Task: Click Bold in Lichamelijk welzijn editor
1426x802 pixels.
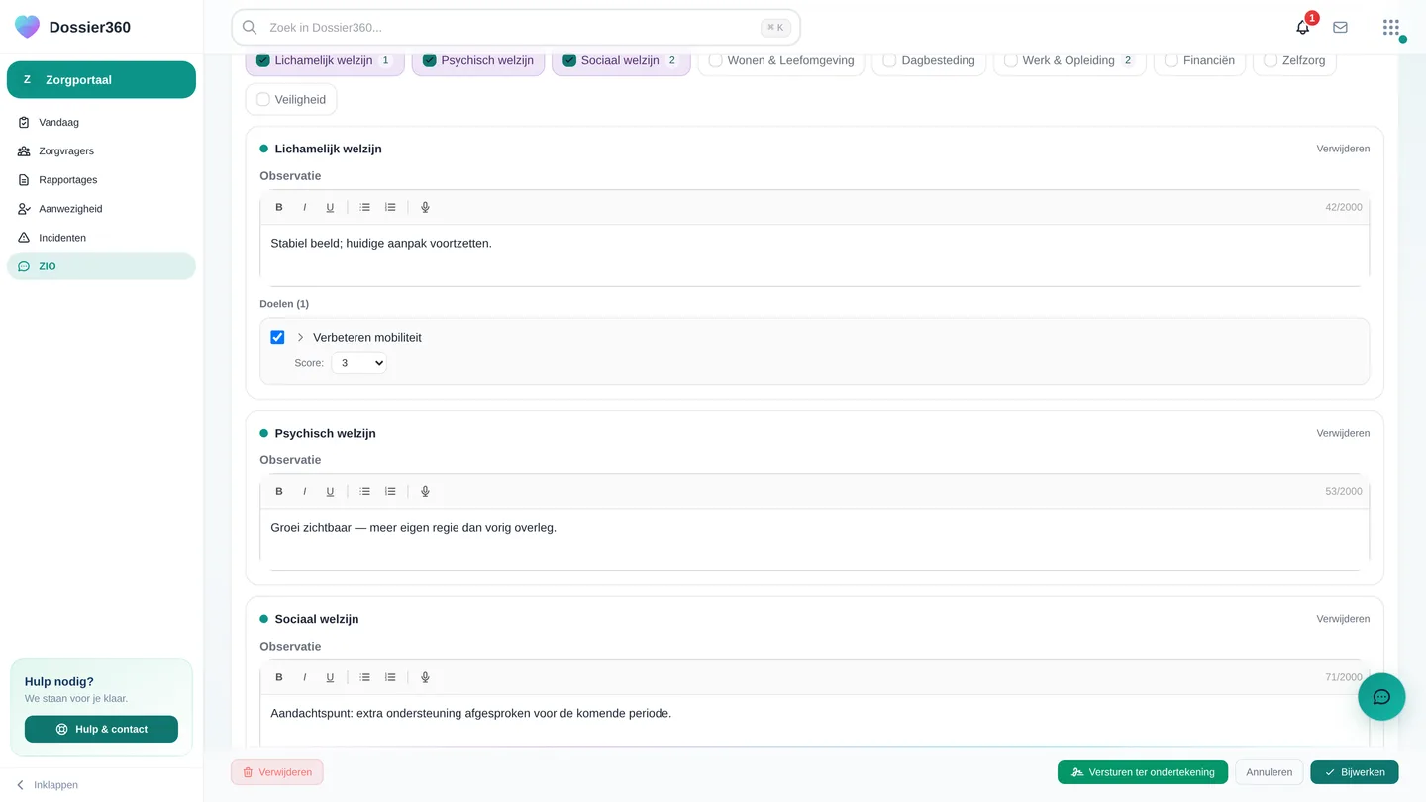Action: coord(279,207)
